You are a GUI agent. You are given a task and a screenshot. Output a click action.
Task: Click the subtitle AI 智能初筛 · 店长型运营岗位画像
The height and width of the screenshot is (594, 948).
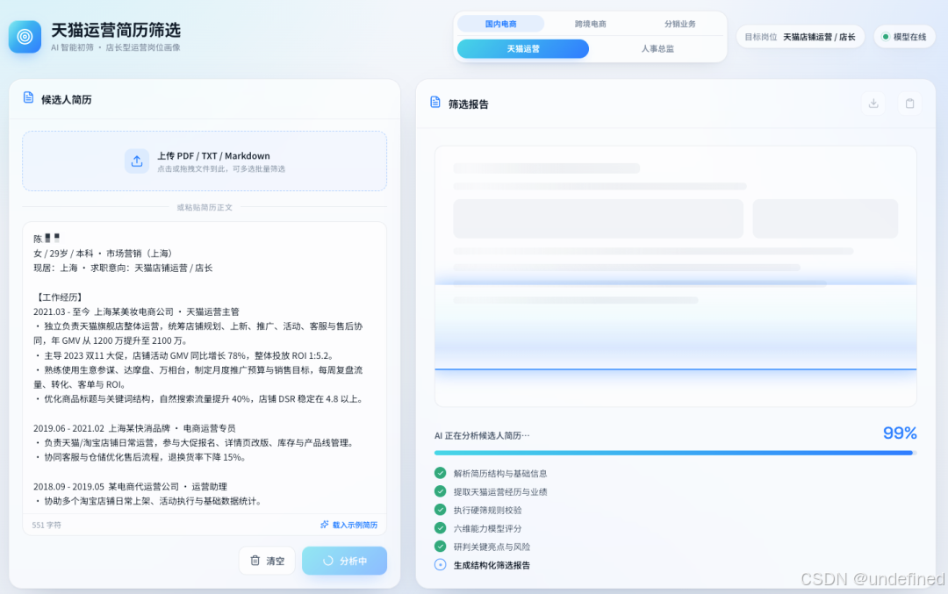coord(116,47)
